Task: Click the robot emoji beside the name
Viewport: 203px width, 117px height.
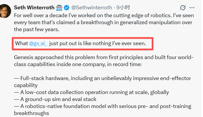Action: pos(59,8)
